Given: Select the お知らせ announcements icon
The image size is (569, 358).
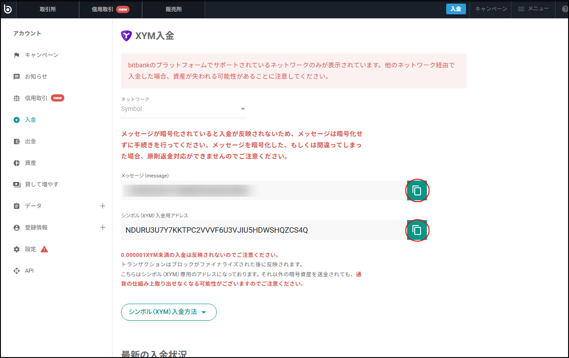Looking at the screenshot, I should coord(16,76).
